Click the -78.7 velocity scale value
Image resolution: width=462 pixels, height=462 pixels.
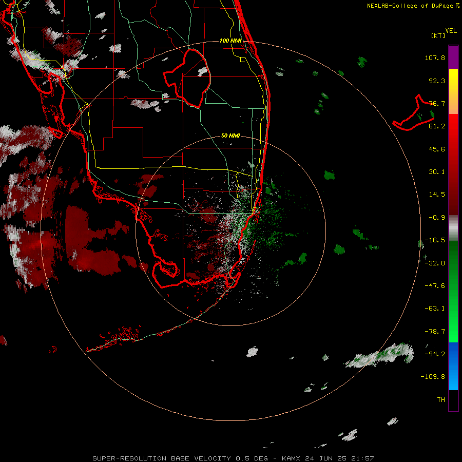435,332
